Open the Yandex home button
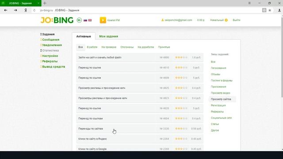 click(26, 10)
